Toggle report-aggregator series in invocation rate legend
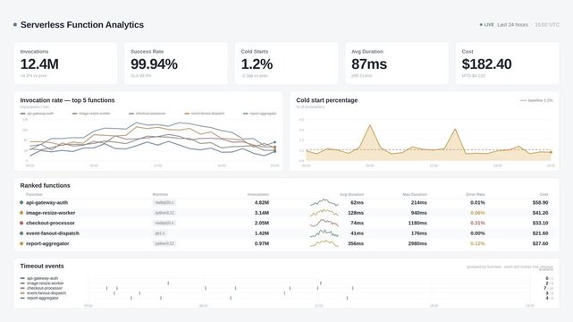 pos(260,114)
